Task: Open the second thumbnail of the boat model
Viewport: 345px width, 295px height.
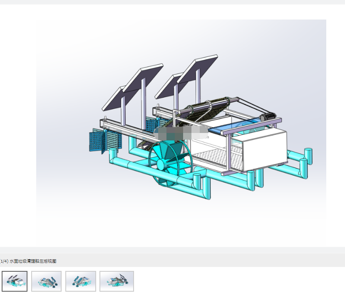Action: (47, 281)
